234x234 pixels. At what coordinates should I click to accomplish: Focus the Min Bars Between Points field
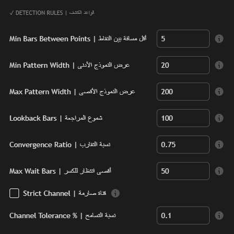[x=183, y=39]
